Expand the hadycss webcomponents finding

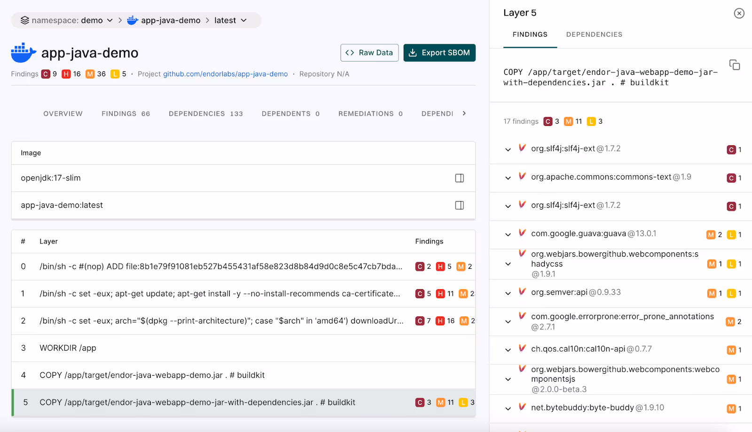click(508, 264)
